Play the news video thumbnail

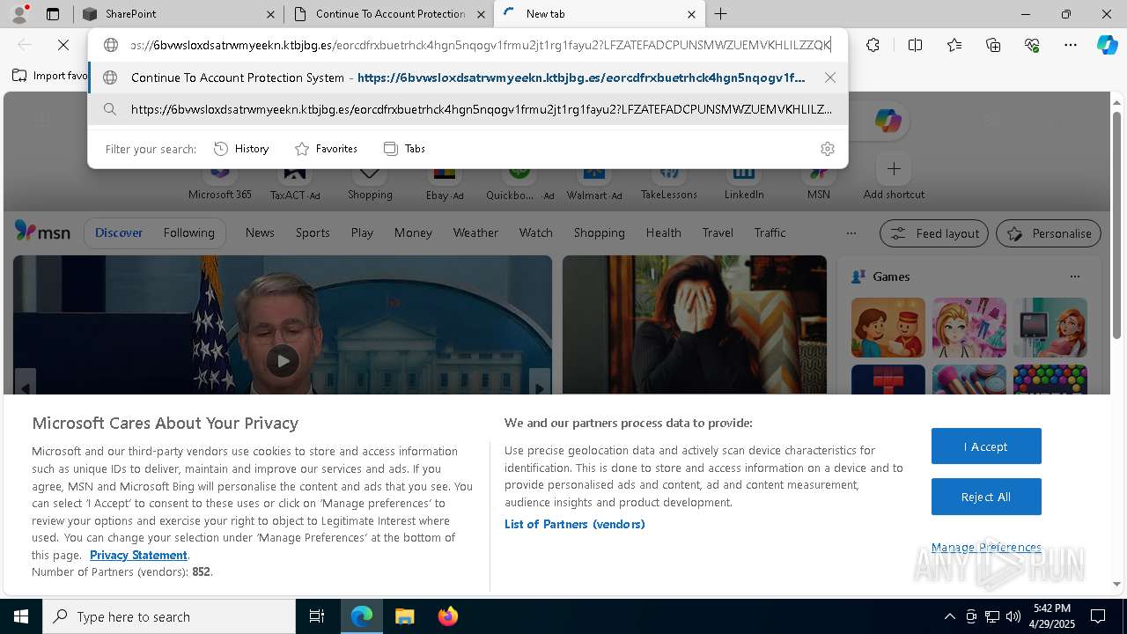[283, 360]
